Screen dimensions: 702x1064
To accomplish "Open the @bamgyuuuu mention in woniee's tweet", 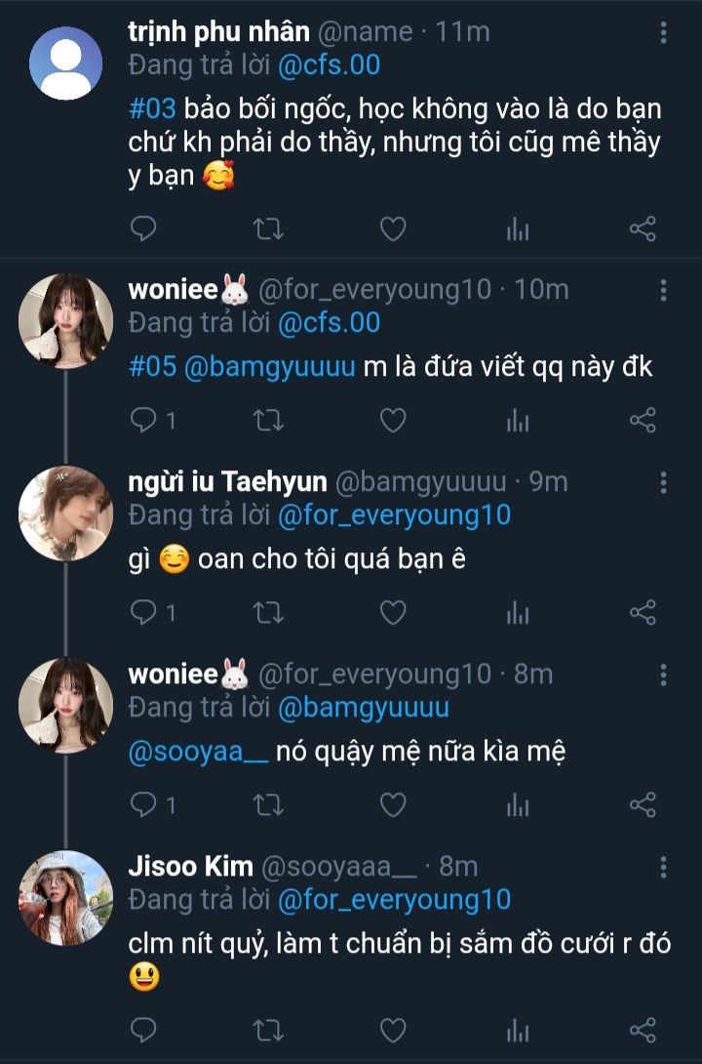I will [x=266, y=367].
